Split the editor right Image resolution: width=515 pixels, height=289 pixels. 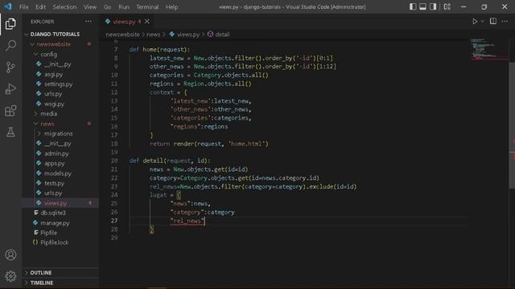tap(493, 22)
